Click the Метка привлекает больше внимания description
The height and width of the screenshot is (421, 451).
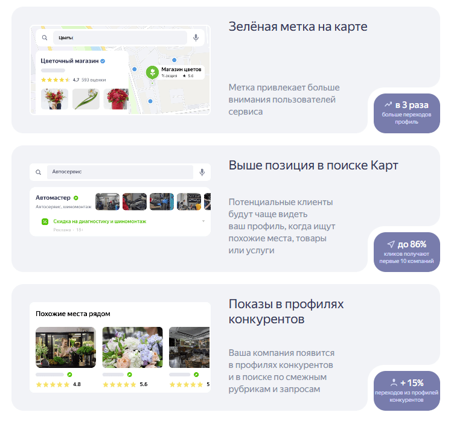pos(284,100)
